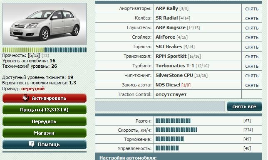Click the car photo thumbnail

(x=45, y=24)
